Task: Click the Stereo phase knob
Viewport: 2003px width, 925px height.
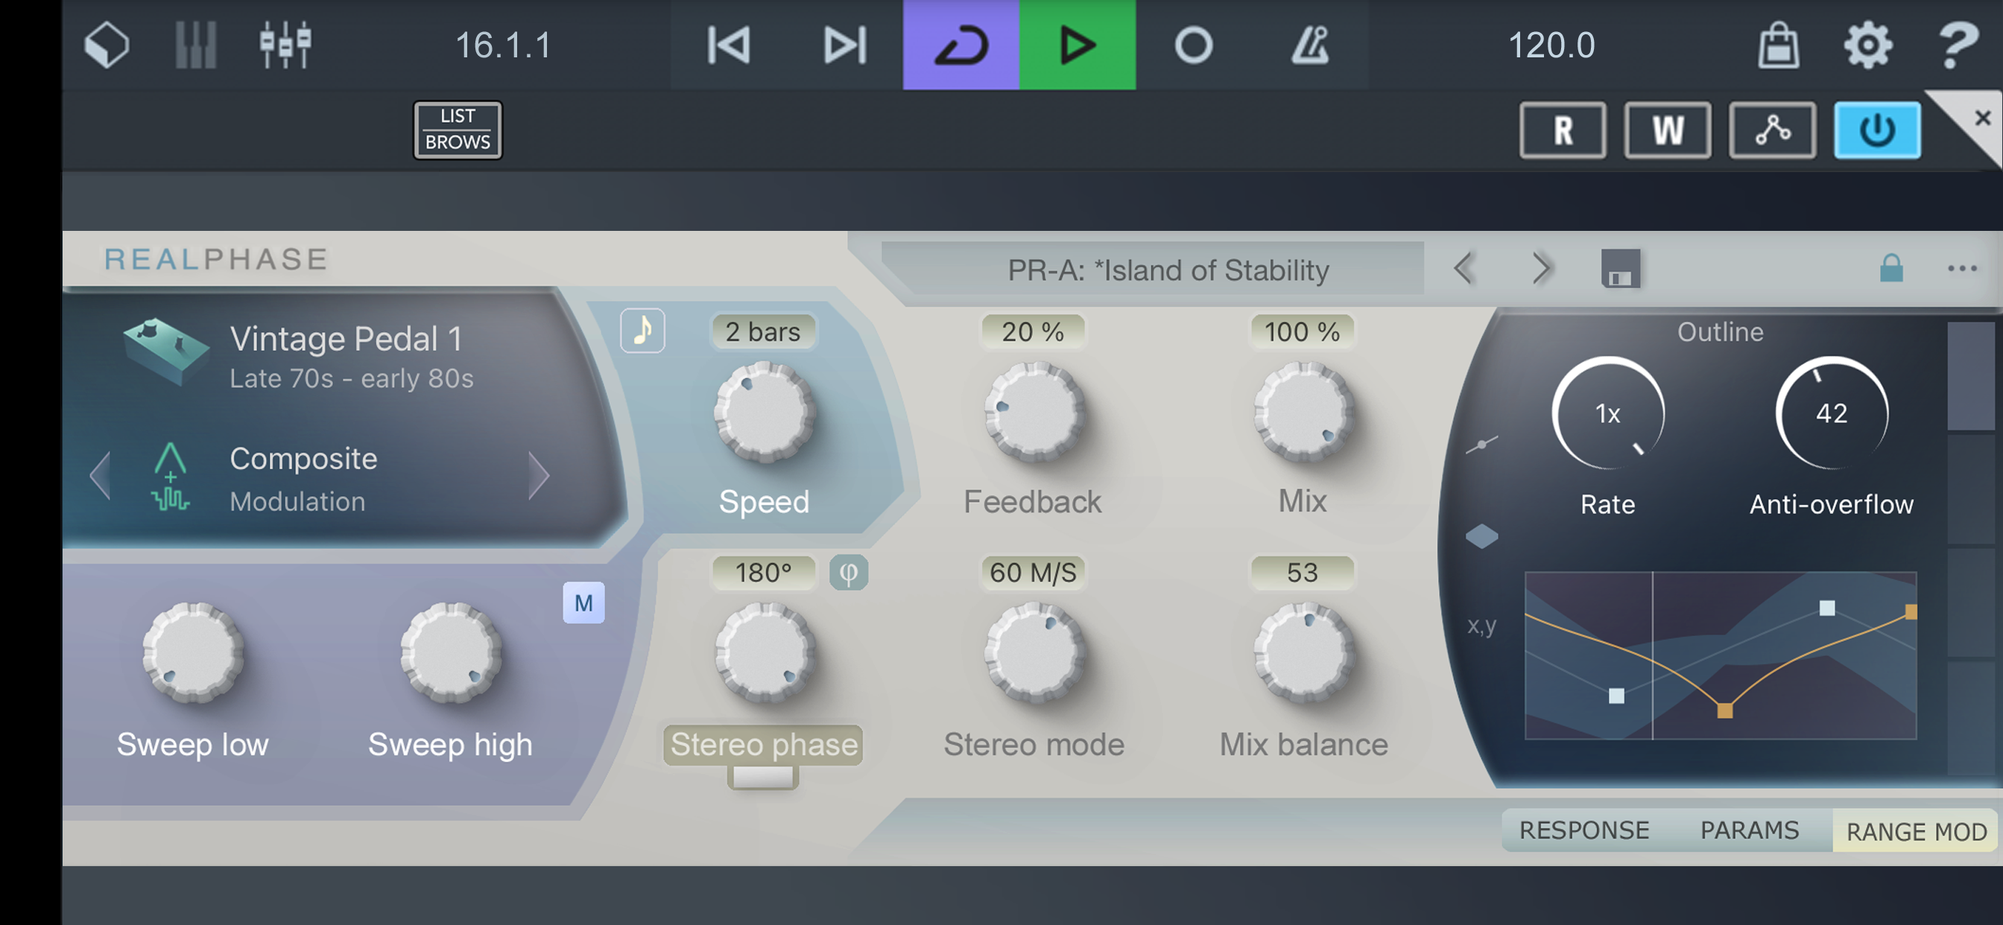Action: (765, 653)
